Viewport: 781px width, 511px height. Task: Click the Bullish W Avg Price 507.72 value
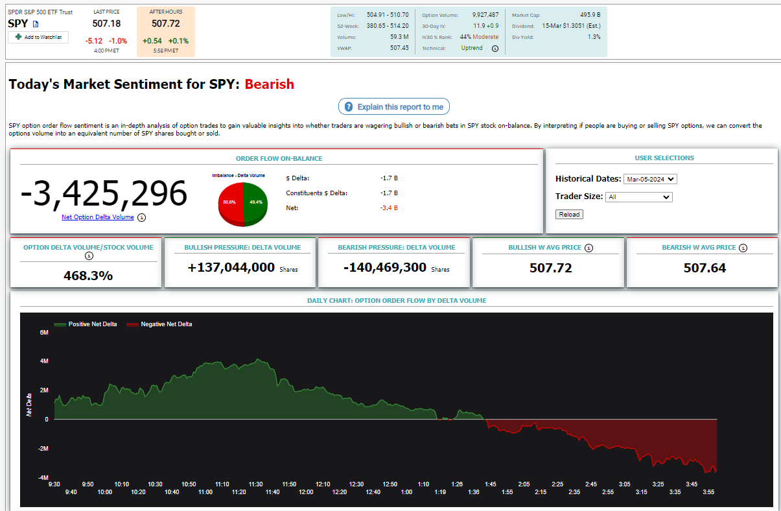click(x=550, y=268)
